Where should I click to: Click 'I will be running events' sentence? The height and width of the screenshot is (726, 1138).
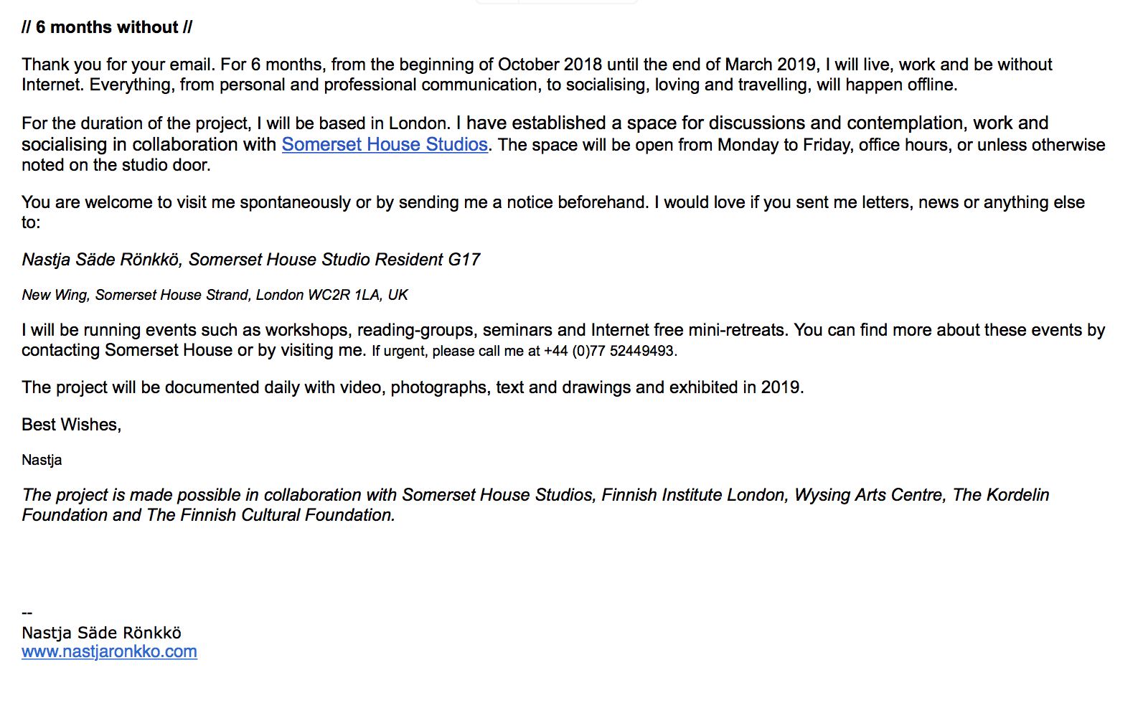pyautogui.click(x=405, y=330)
